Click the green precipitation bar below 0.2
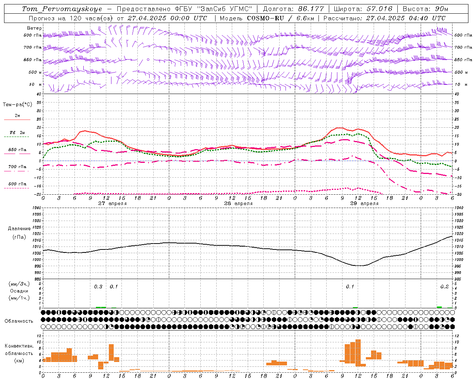Image resolution: width=474 pixels, height=379 pixels. click(439, 307)
